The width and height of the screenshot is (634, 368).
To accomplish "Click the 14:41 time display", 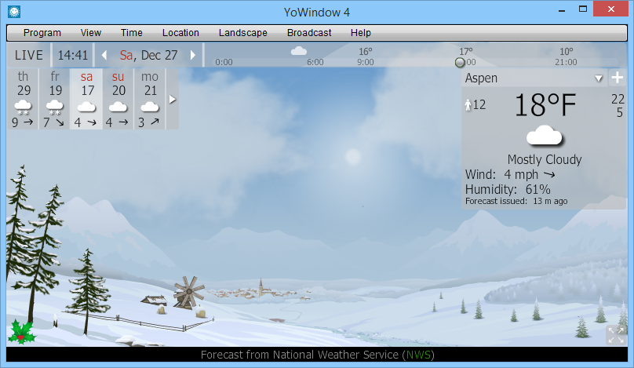I will coord(73,55).
